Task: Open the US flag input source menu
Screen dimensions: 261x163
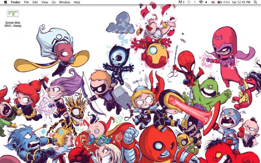Action: [x=213, y=2]
